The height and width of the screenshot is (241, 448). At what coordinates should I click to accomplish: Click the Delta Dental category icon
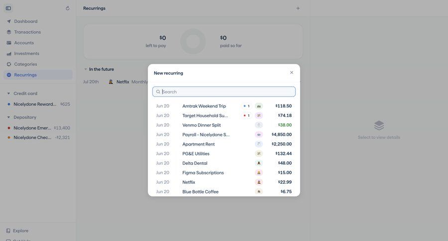[x=259, y=163]
